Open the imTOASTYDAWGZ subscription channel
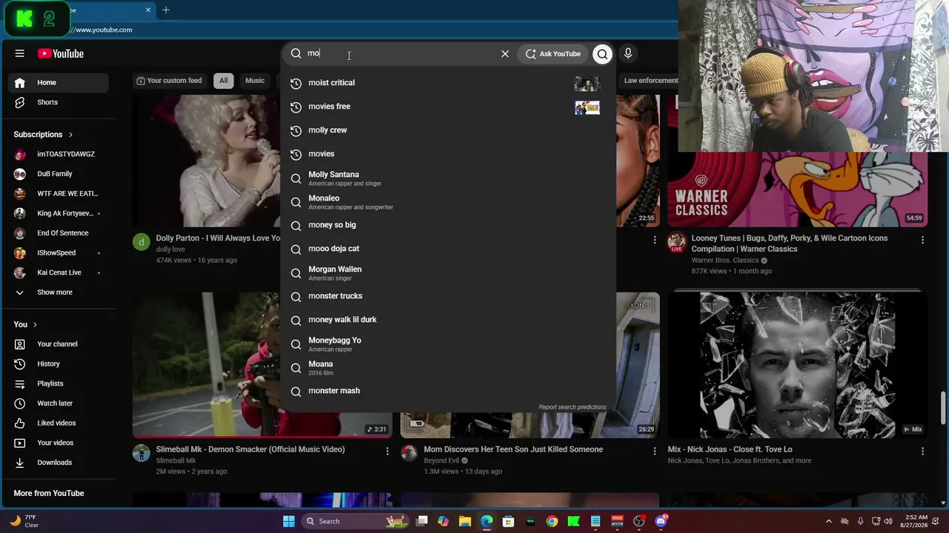Image resolution: width=949 pixels, height=533 pixels. coord(59,154)
